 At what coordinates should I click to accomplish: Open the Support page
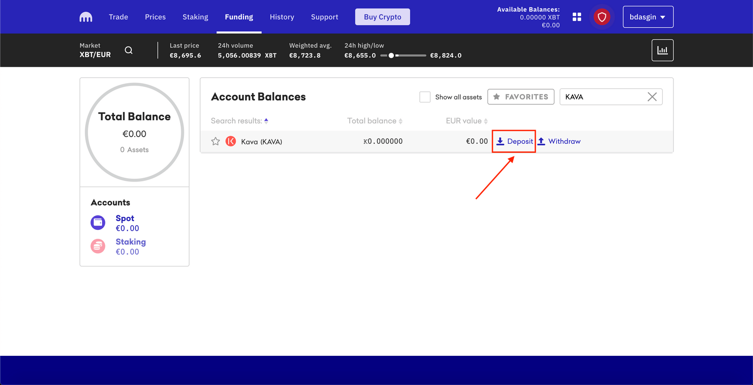(x=325, y=17)
